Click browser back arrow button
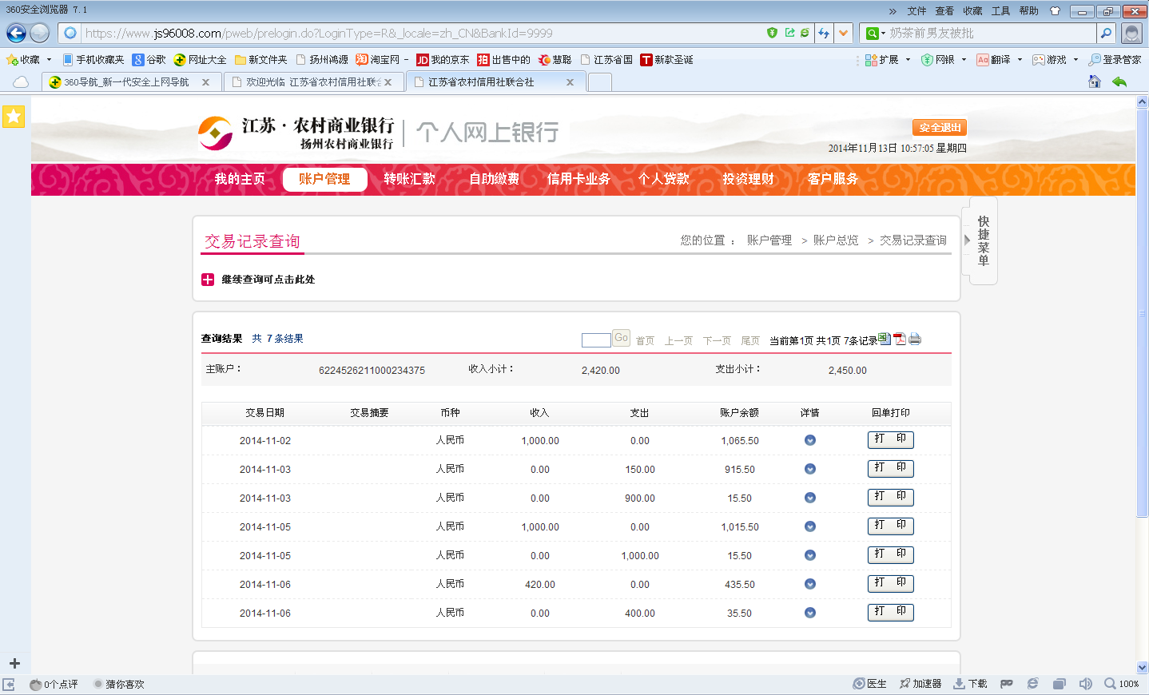The height and width of the screenshot is (695, 1149). click(x=16, y=33)
